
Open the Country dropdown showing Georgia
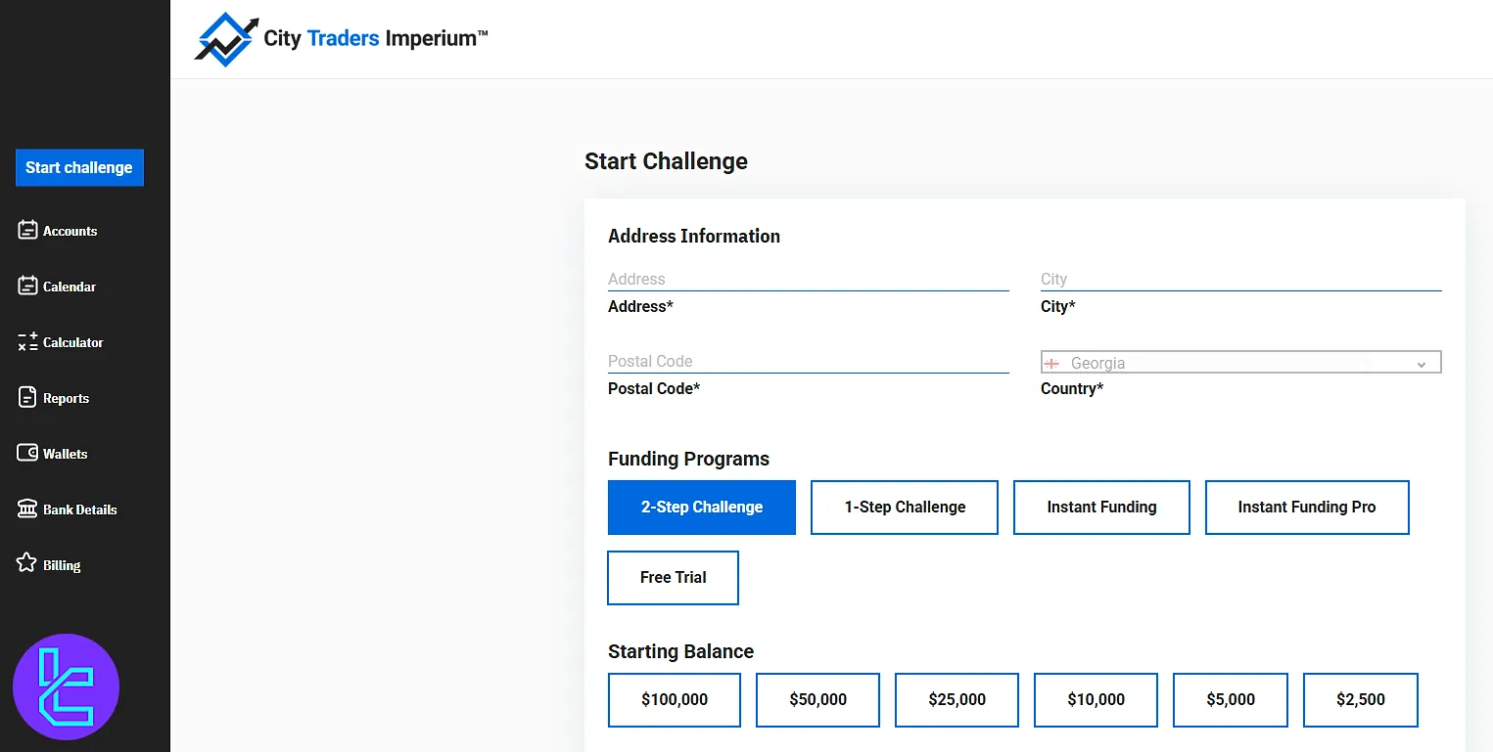[1239, 363]
